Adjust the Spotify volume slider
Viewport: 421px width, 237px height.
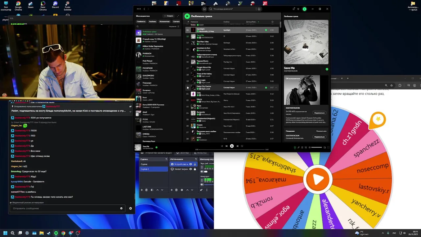pos(316,147)
